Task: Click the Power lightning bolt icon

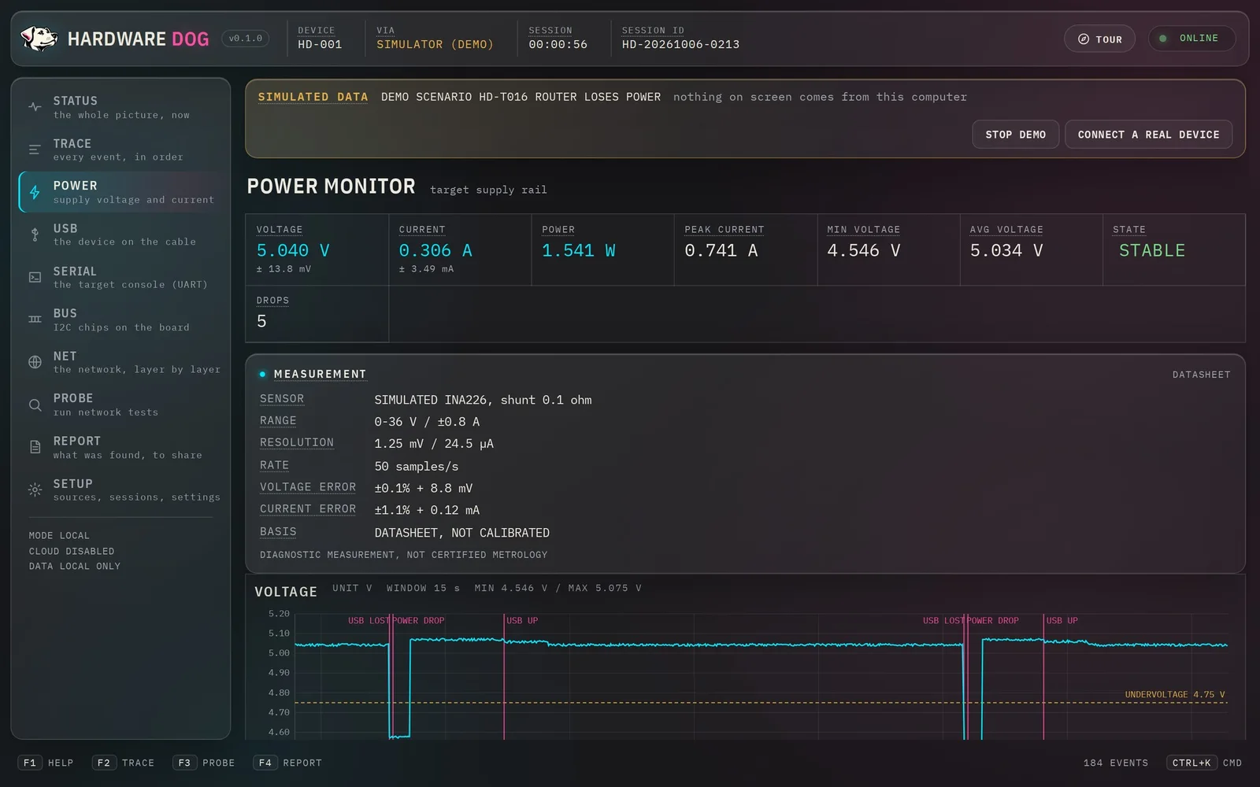Action: [35, 192]
